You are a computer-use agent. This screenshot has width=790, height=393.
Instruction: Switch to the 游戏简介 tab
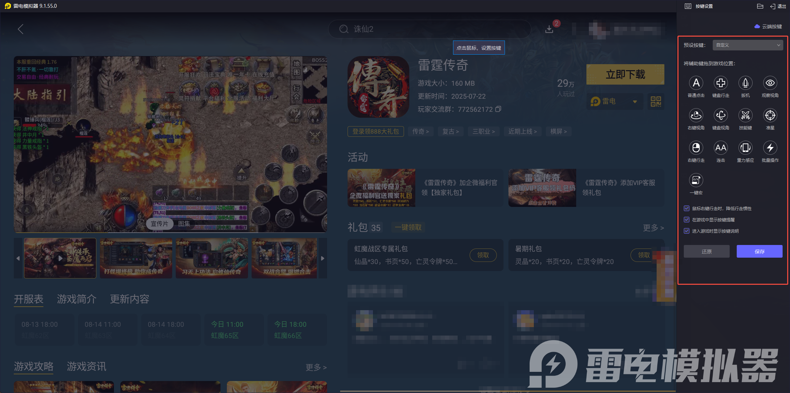point(77,299)
